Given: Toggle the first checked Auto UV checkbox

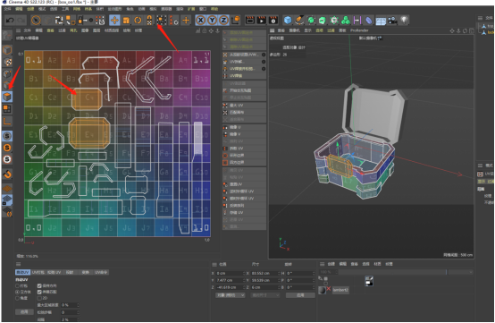Looking at the screenshot, I should [39, 285].
